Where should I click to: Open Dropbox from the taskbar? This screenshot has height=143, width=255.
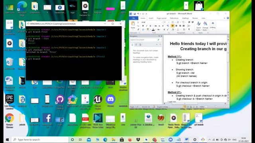(138, 139)
